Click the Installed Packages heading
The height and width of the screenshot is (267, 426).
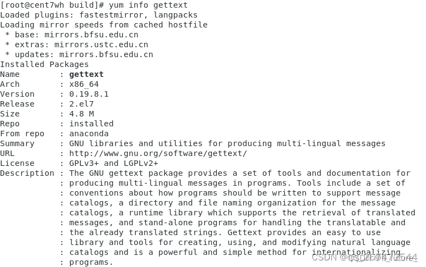coord(45,64)
